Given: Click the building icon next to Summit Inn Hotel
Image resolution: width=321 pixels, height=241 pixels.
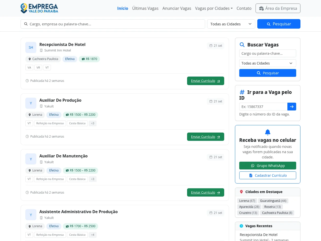Looking at the screenshot, I should tap(41, 50).
